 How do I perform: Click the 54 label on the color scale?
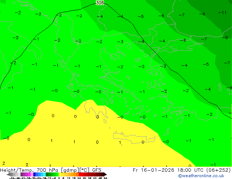pyautogui.click(x=105, y=178)
